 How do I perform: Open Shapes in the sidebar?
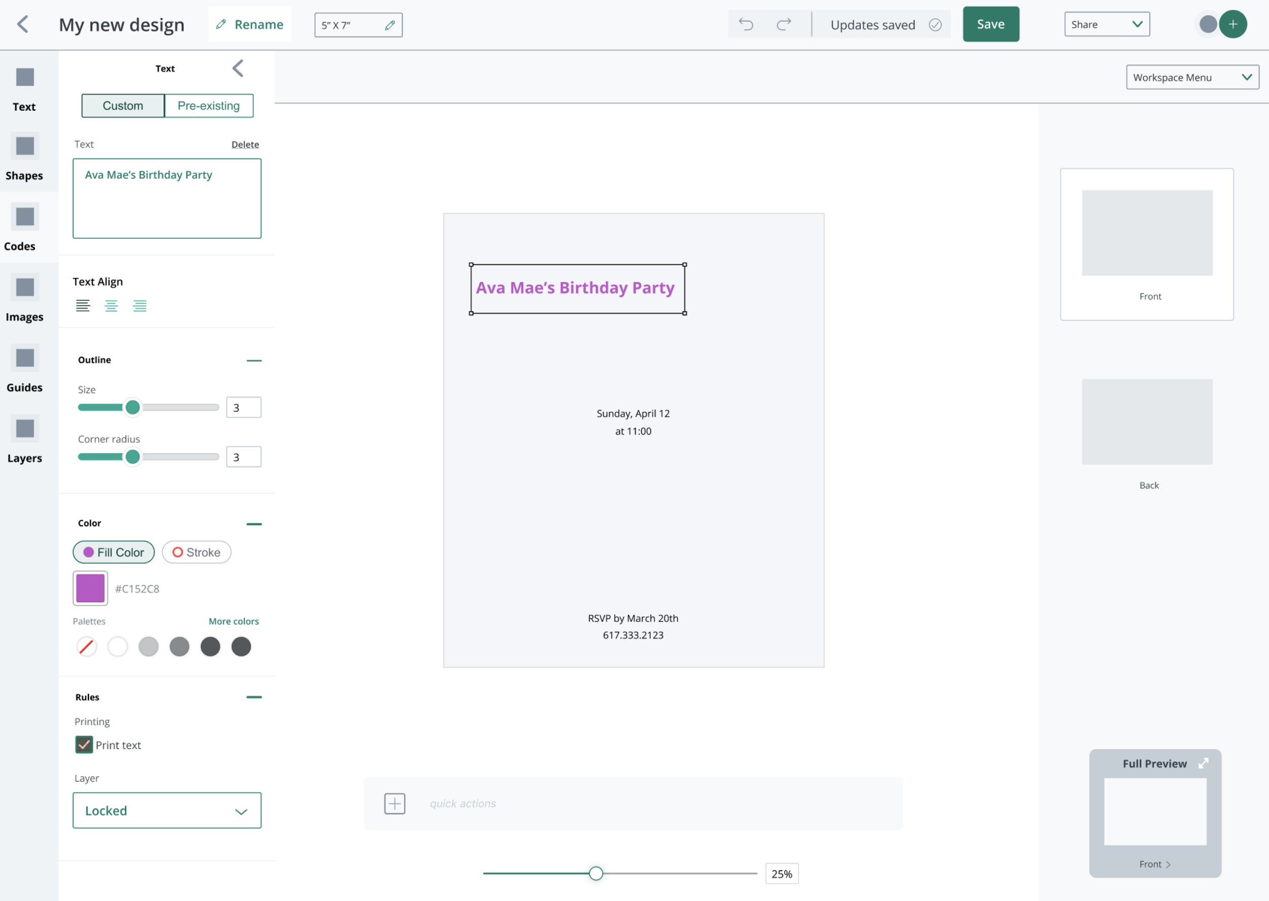pyautogui.click(x=24, y=158)
